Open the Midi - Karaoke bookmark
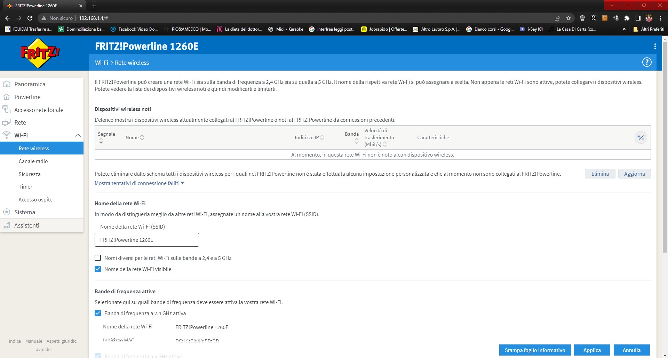The image size is (668, 358). pos(286,29)
